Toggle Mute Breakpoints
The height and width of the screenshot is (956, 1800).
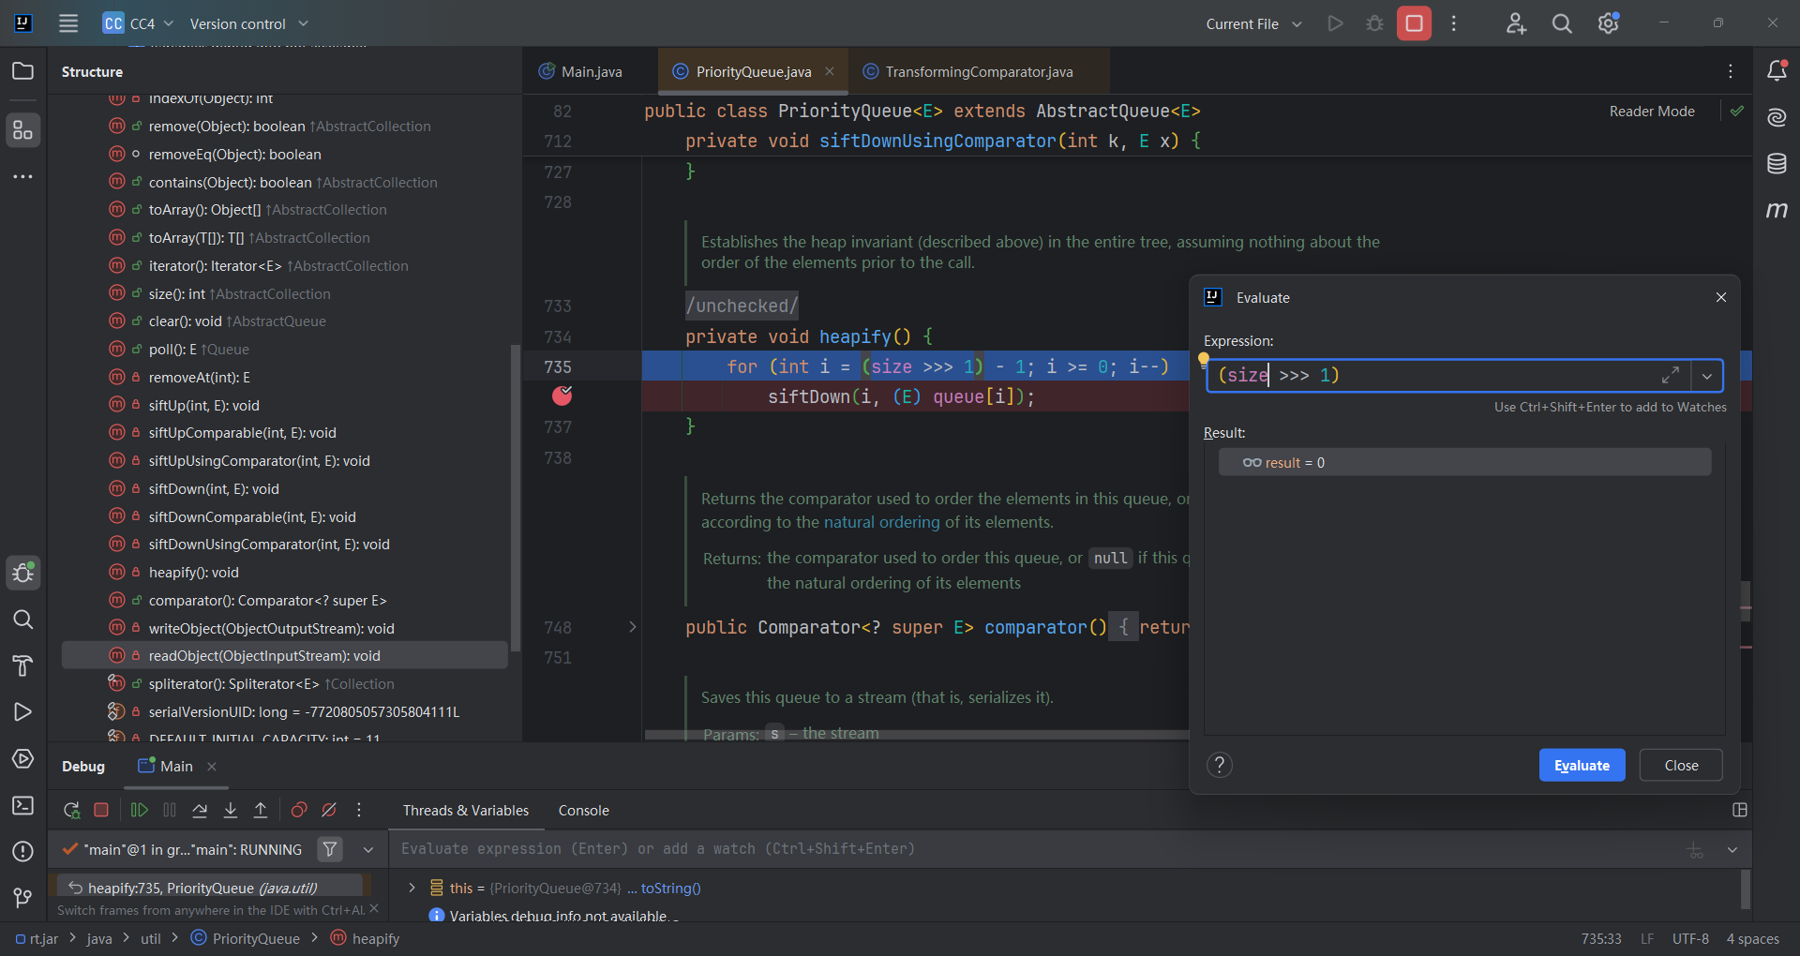pos(329,810)
